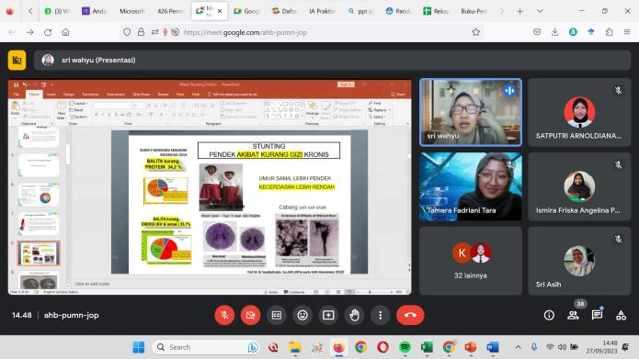
Task: Click sri wahyu (Presentasi) label
Action: click(98, 61)
